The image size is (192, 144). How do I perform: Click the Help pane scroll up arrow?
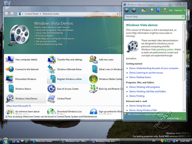(184, 22)
